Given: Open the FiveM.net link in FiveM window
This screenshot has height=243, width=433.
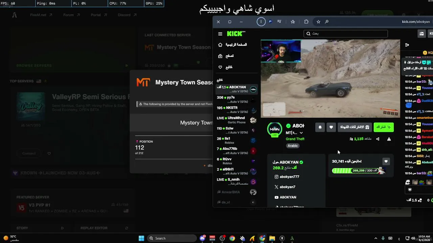Looking at the screenshot, I should (41, 15).
